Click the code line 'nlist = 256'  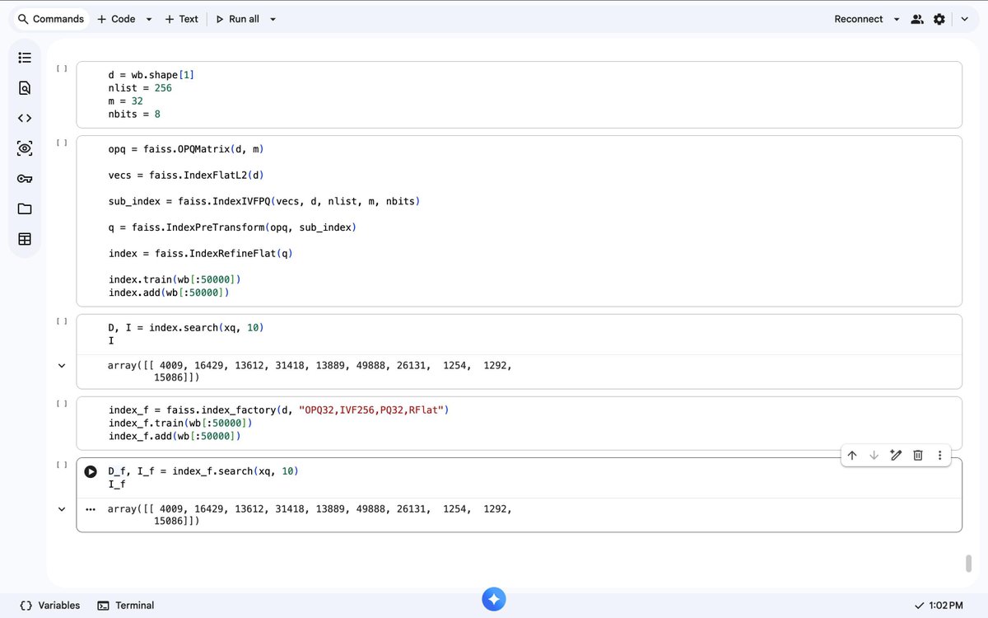click(x=140, y=87)
